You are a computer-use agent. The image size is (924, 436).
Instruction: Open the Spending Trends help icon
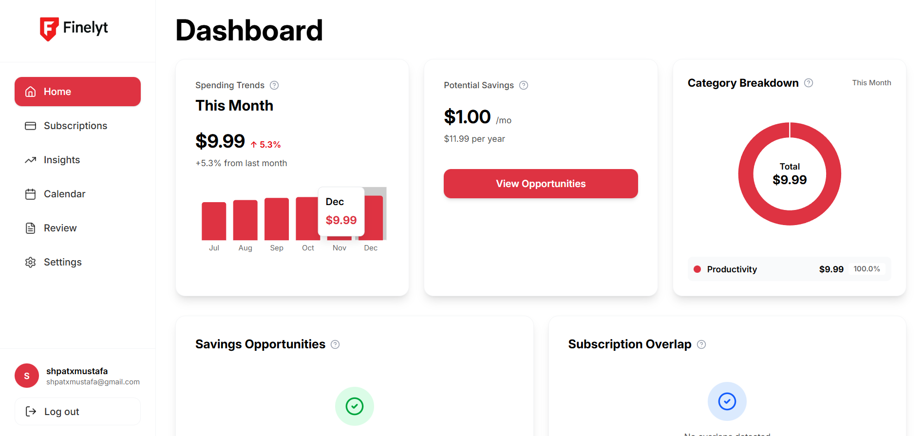point(274,85)
